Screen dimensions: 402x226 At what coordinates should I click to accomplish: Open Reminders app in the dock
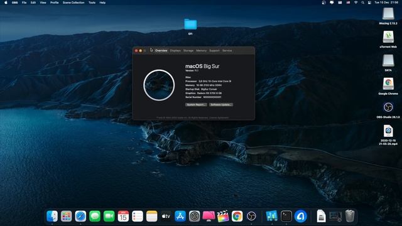click(138, 216)
